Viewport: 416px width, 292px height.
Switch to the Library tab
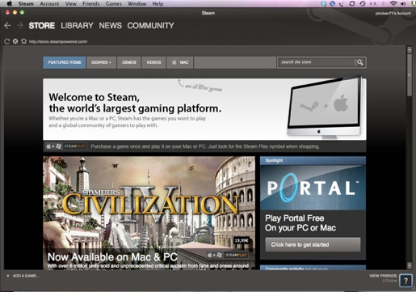pyautogui.click(x=77, y=26)
